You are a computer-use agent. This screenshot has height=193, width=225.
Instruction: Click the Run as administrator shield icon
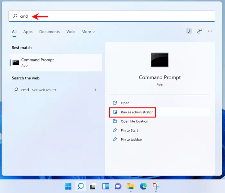pyautogui.click(x=115, y=112)
